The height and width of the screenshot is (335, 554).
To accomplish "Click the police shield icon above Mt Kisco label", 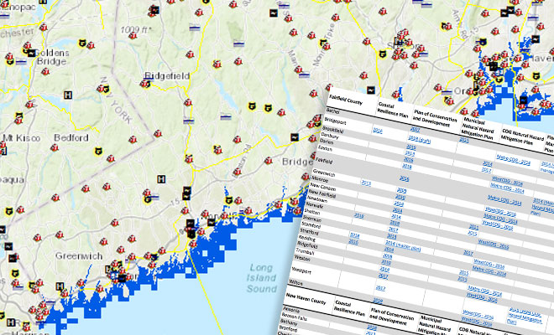I will pyautogui.click(x=18, y=116).
